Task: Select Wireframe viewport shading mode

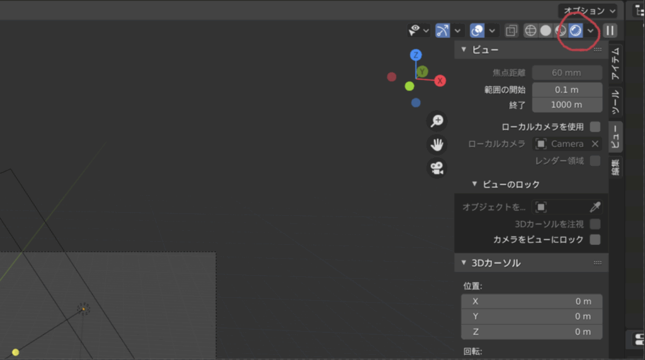Action: pyautogui.click(x=531, y=30)
